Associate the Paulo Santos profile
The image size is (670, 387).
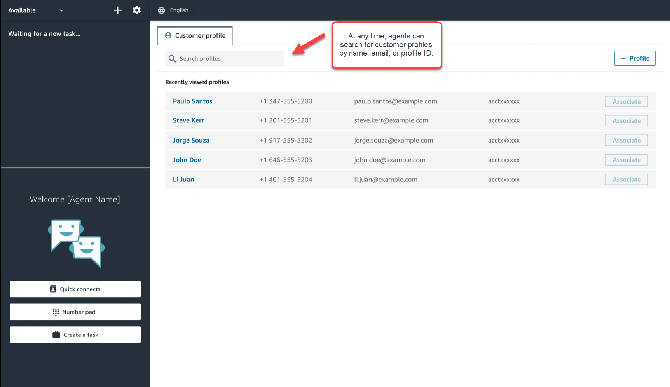(x=626, y=102)
